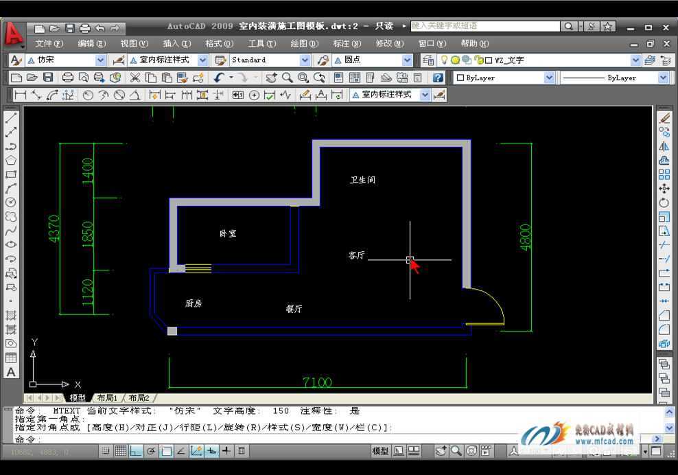Expand the 仿宋 text style dropdown
The height and width of the screenshot is (475, 678).
click(100, 60)
